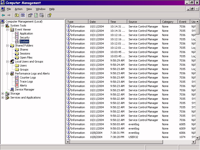Select the 7:38:20 PM time cell
The height and width of the screenshot is (150, 200).
pyautogui.click(x=117, y=137)
